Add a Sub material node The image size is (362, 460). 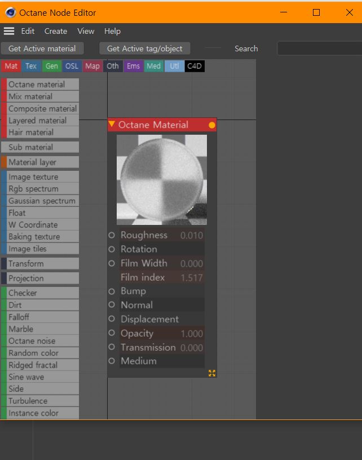click(x=40, y=147)
